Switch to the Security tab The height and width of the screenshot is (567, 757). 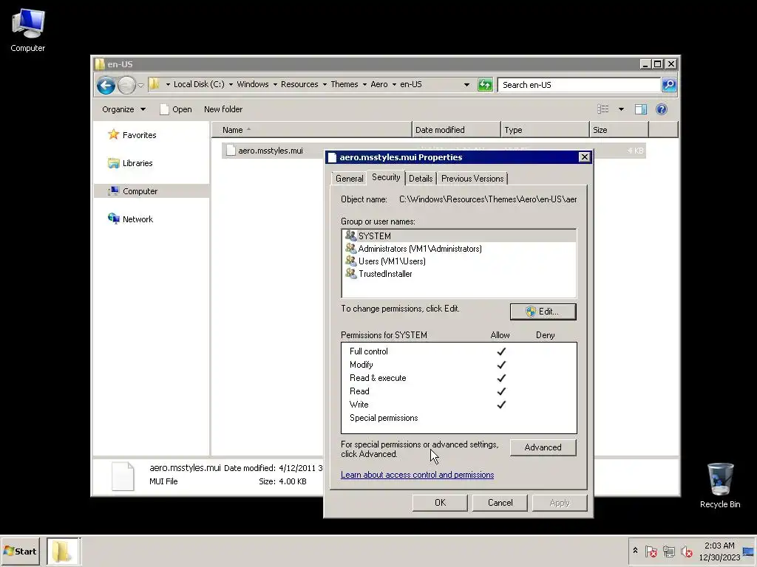pos(386,177)
